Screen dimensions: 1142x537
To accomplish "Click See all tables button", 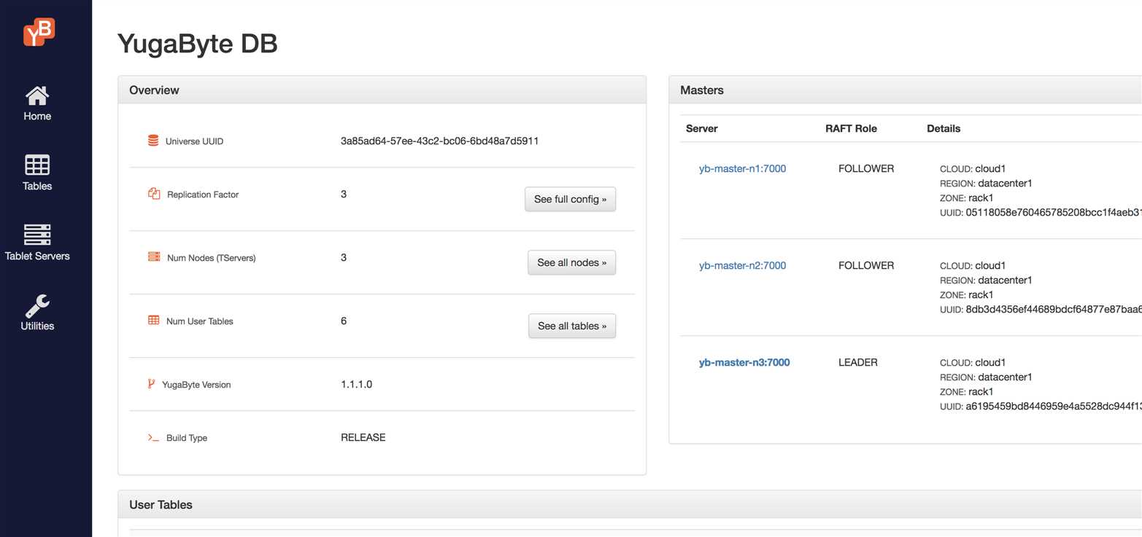I will tap(572, 326).
